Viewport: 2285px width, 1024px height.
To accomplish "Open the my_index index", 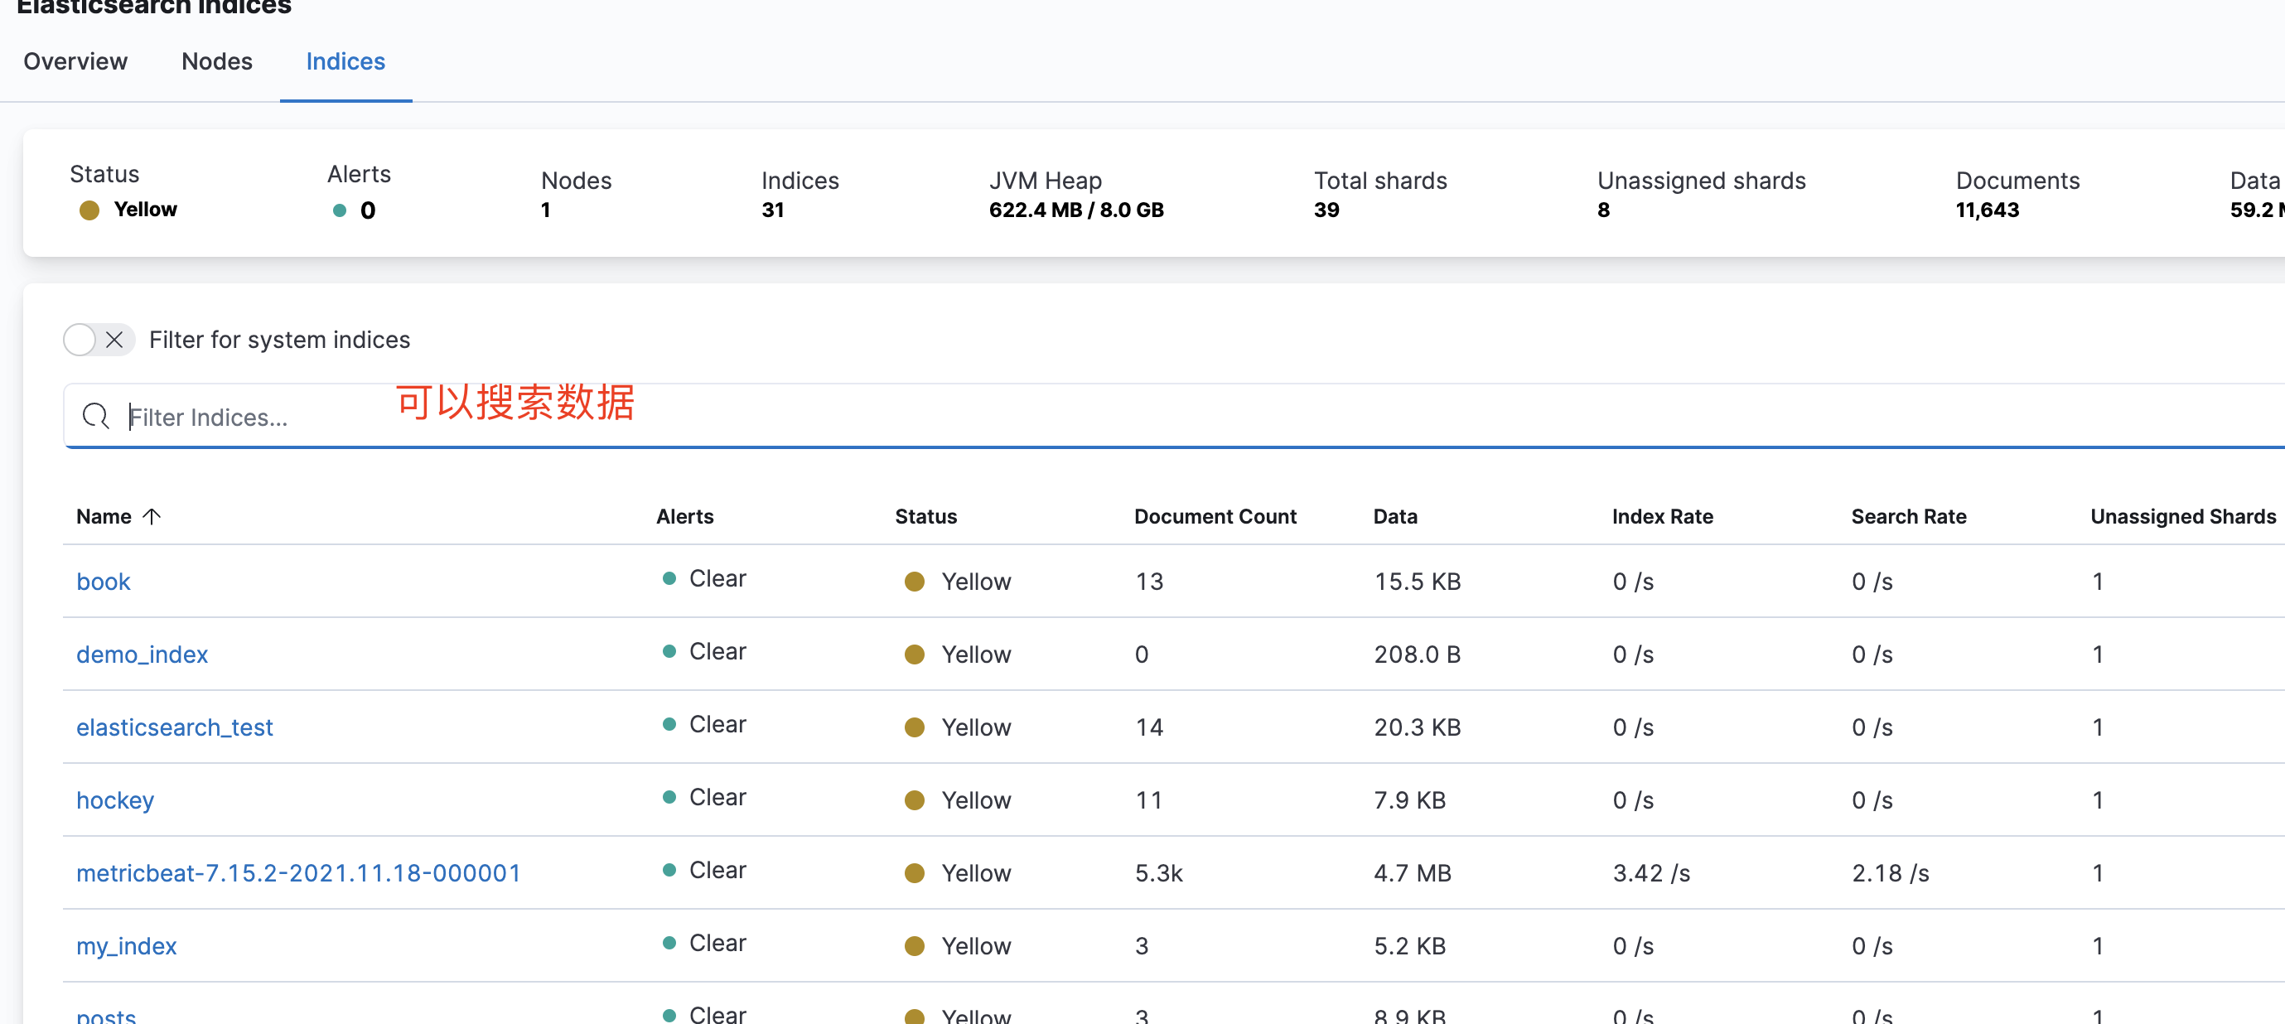I will coord(126,945).
